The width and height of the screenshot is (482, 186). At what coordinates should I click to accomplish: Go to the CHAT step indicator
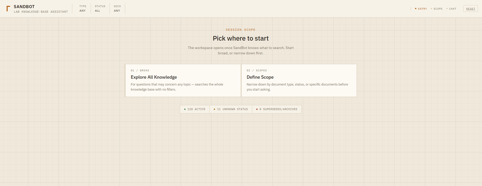click(451, 9)
